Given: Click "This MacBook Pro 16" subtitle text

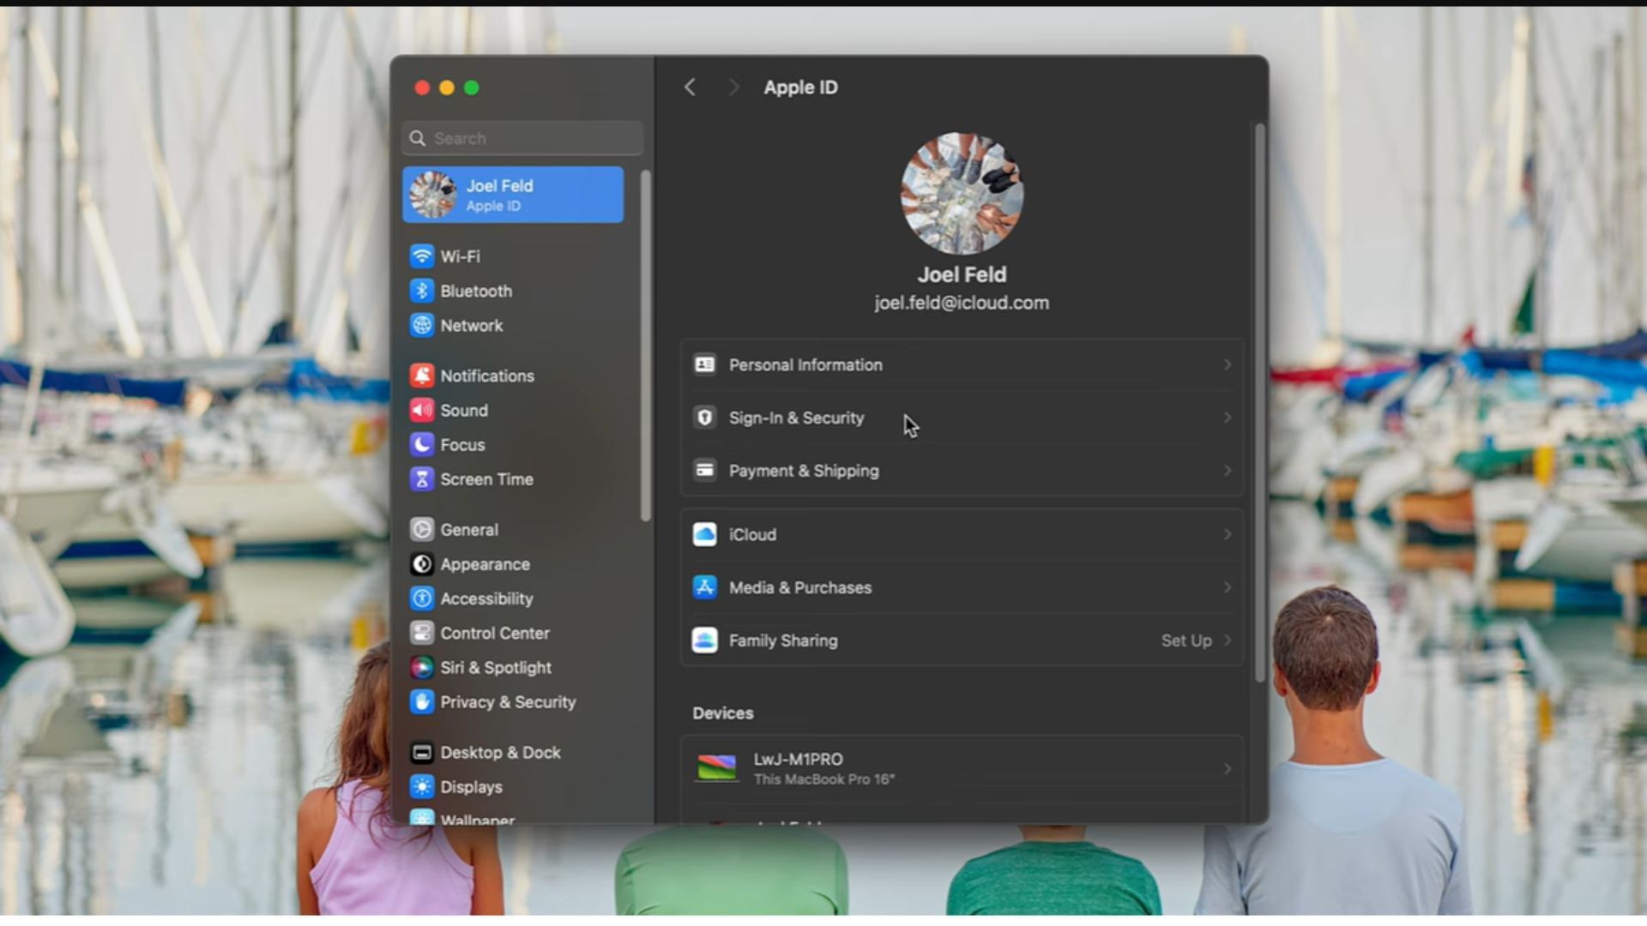Looking at the screenshot, I should pyautogui.click(x=823, y=779).
